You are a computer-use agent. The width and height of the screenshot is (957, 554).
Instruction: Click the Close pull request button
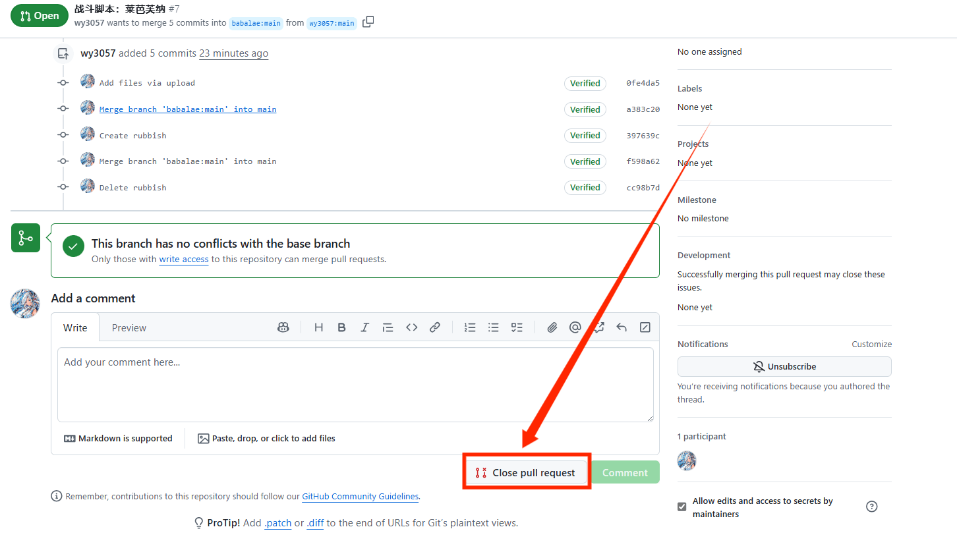[526, 472]
